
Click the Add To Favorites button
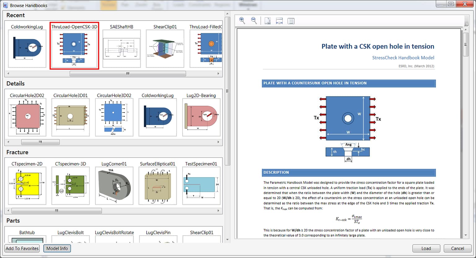click(x=22, y=248)
